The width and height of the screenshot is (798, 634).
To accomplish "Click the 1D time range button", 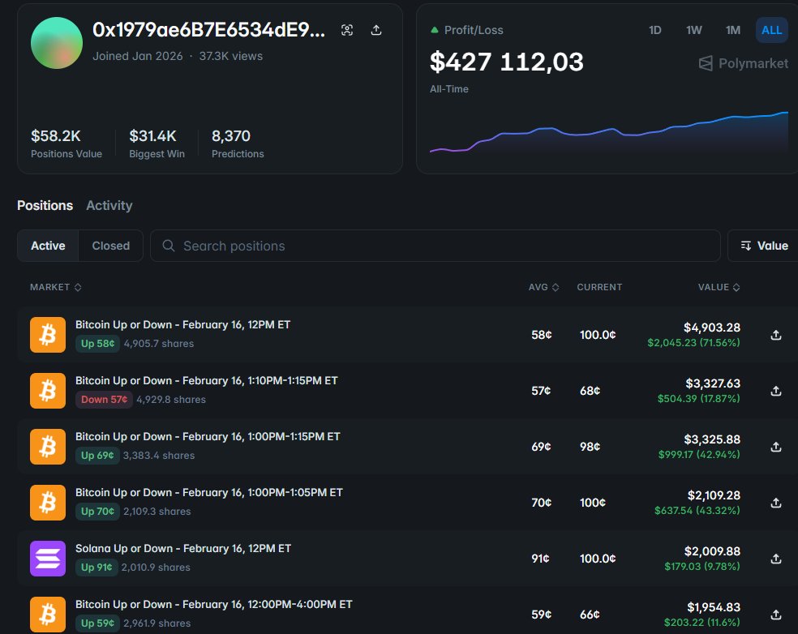I will tap(655, 30).
